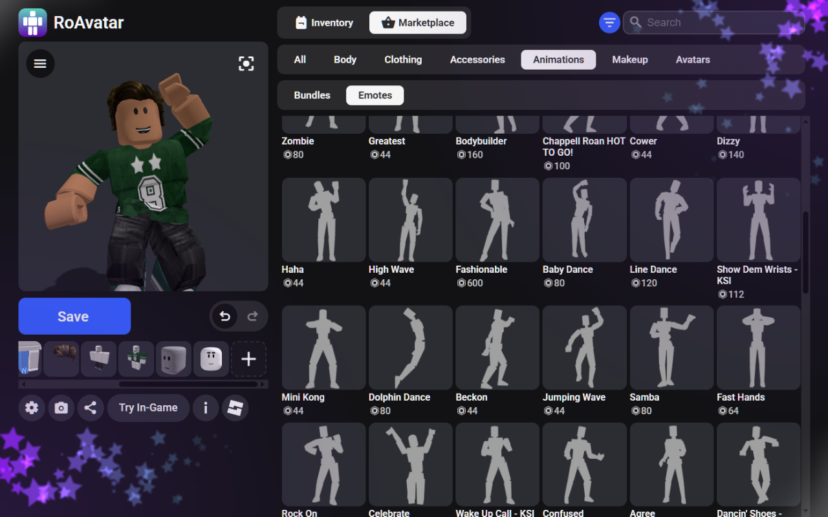Viewport: 828px width, 517px height.
Task: Select the Wake Up Call - KSI thumbnail
Action: [x=497, y=465]
